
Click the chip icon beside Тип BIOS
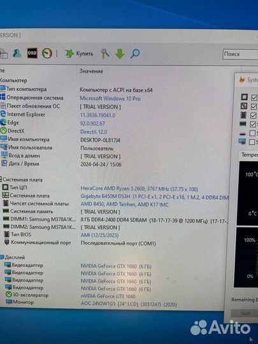coord(7,234)
